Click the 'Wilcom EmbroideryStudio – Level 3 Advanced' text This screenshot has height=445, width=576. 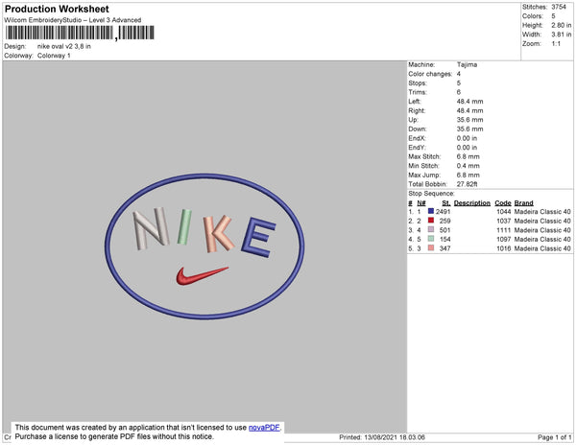point(73,20)
